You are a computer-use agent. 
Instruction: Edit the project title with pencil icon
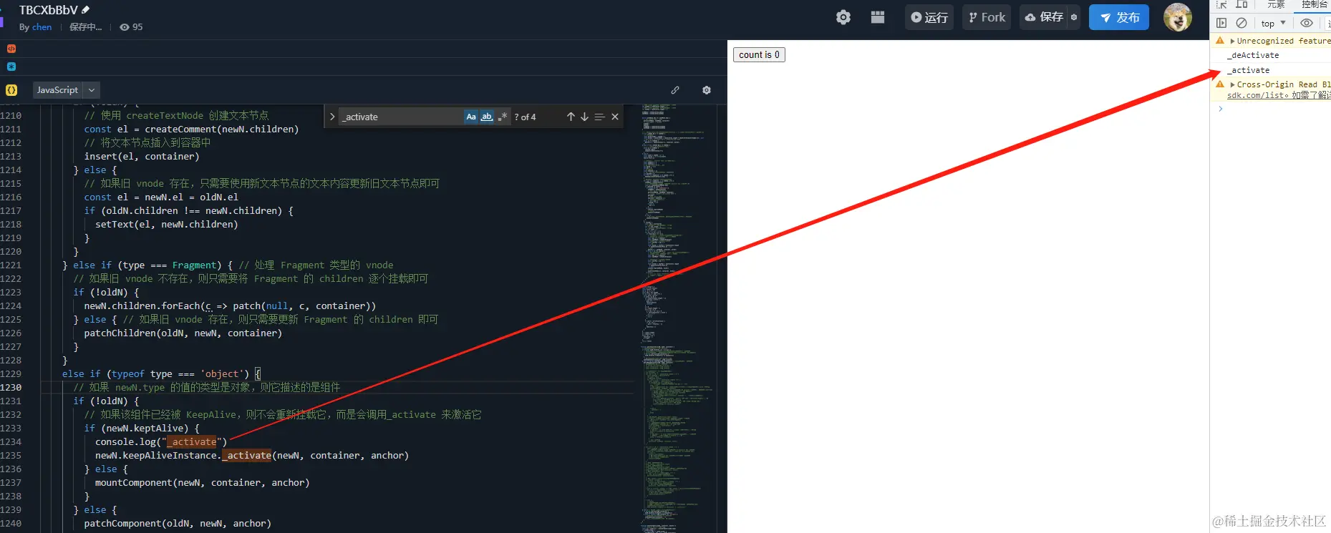(x=86, y=10)
